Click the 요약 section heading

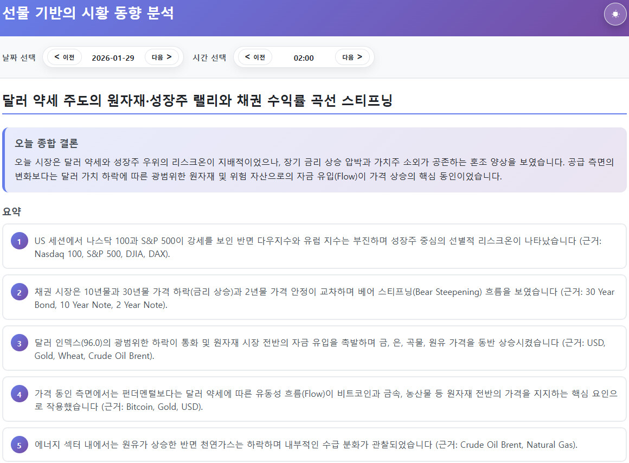click(11, 211)
